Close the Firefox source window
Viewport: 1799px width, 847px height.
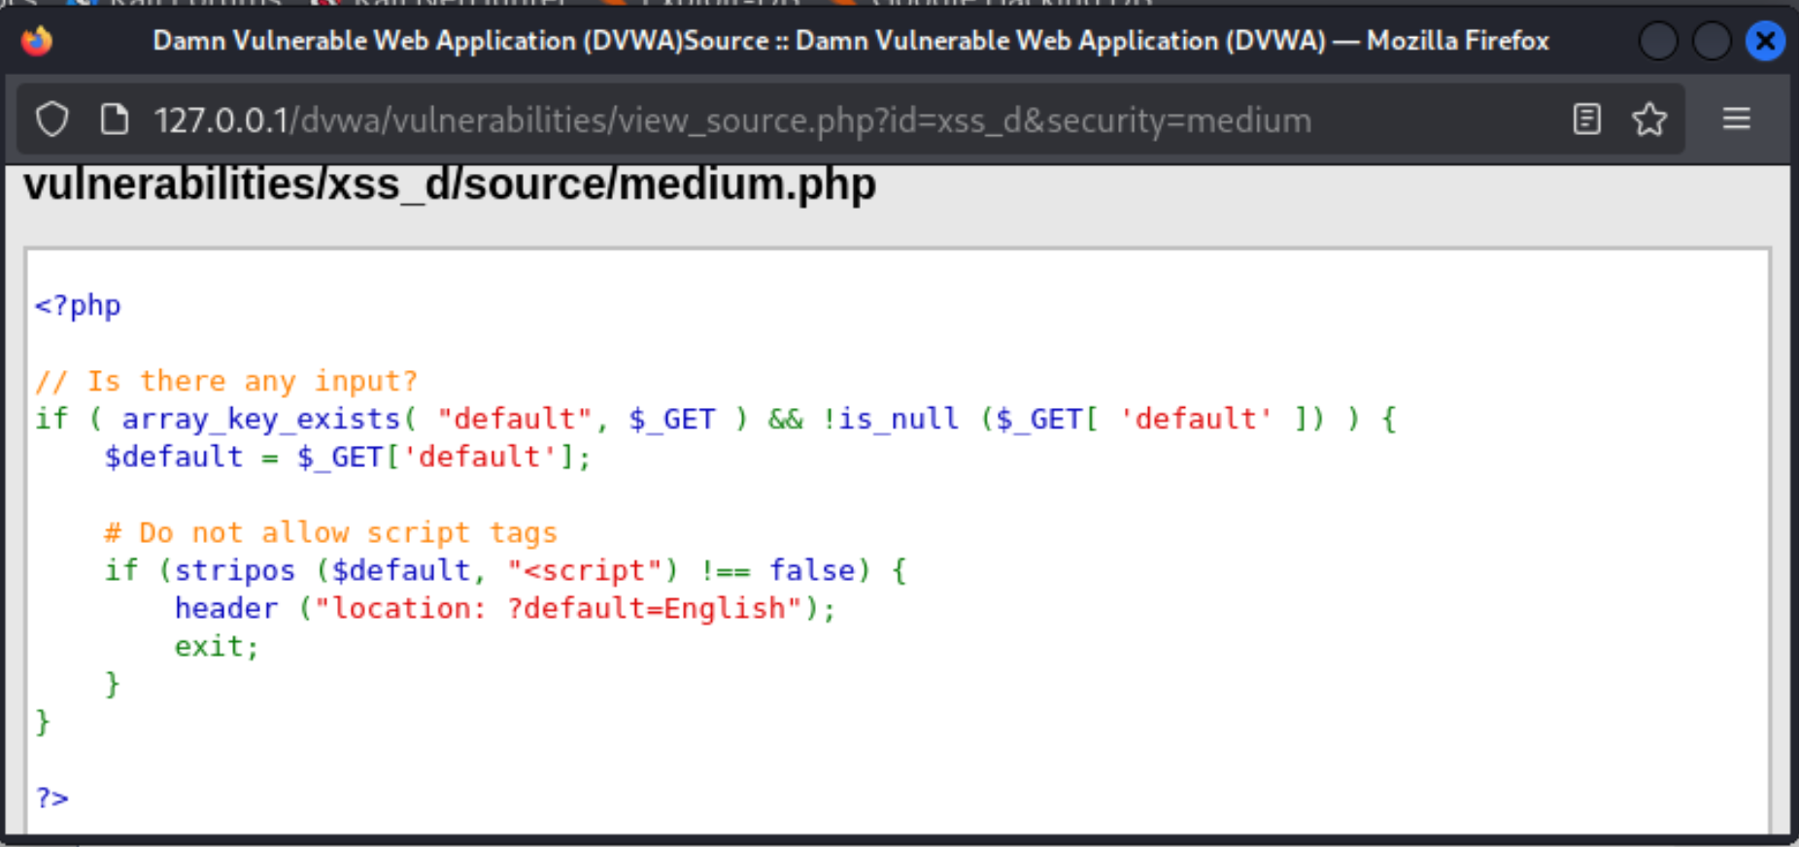coord(1765,41)
